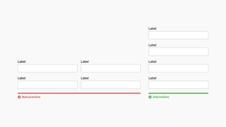Image resolution: width=226 pixels, height=127 pixels.
Task: Select the red "Bad practice" caption text
Action: coord(31,97)
